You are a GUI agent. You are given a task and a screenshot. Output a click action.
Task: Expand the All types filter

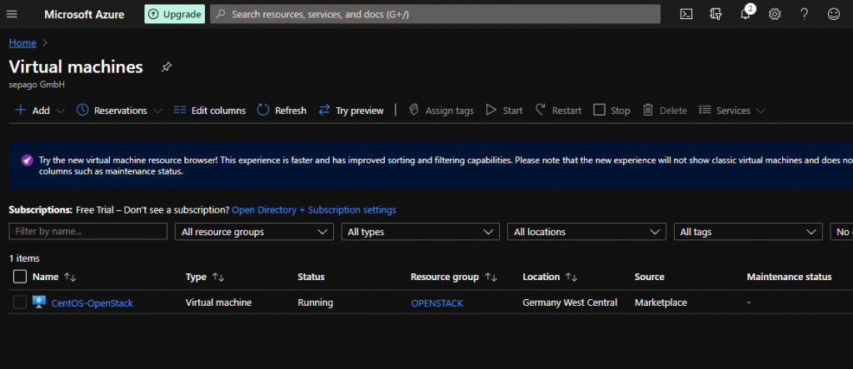coord(421,232)
